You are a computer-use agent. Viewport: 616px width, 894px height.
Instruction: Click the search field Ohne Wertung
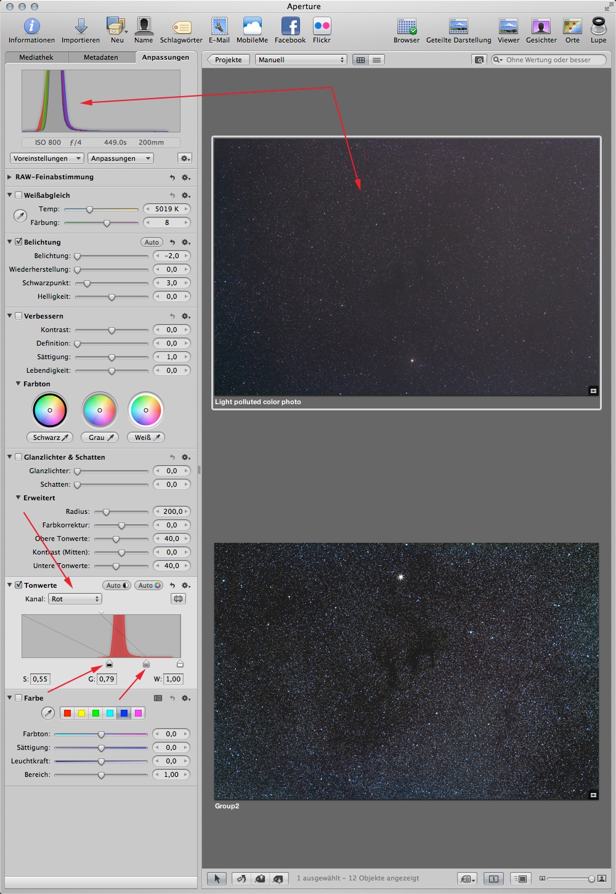[548, 60]
